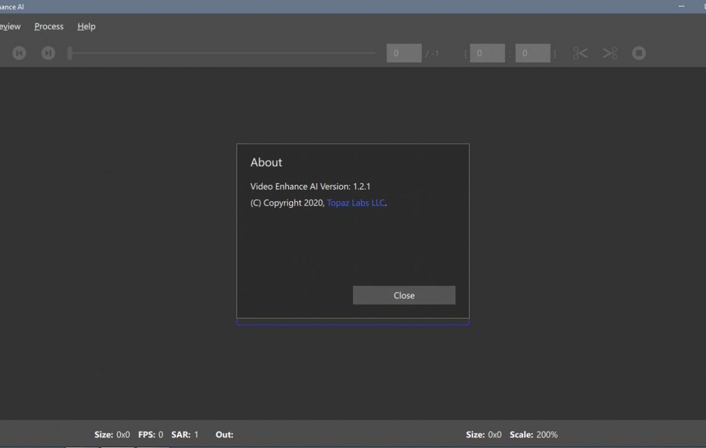Click the previous frame playback icon
Viewport: 706px width, 448px height.
coord(19,53)
